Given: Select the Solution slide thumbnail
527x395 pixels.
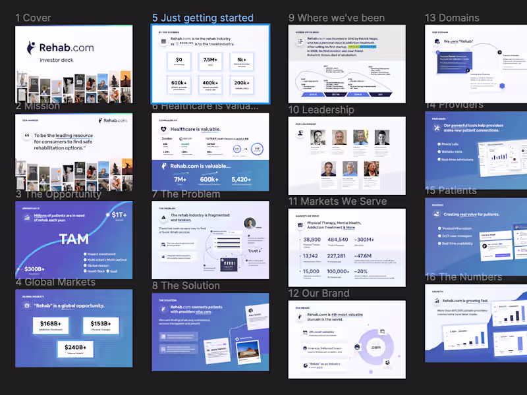Looking at the screenshot, I should point(210,332).
